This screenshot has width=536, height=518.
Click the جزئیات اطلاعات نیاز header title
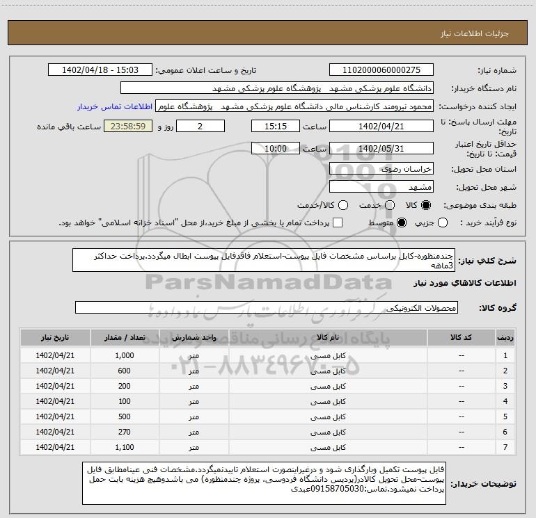point(475,33)
